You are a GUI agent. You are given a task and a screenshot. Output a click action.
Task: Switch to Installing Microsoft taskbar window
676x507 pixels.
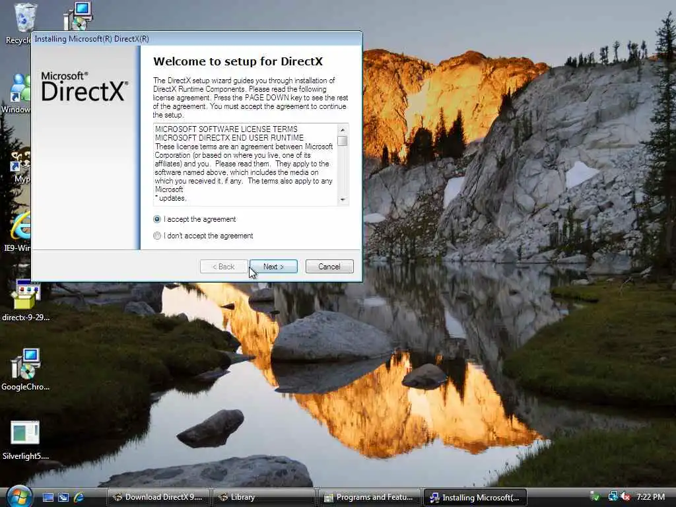475,497
